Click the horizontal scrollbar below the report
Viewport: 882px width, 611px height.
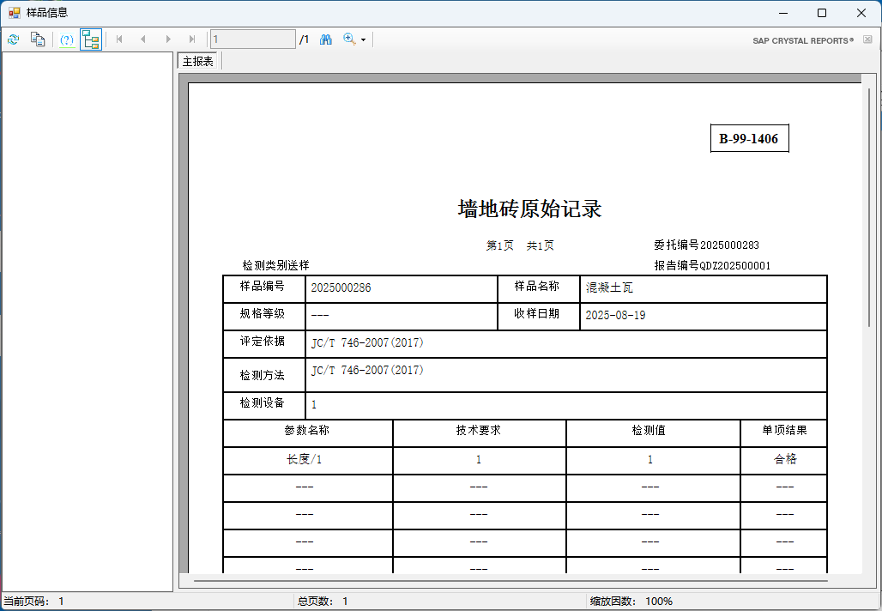coord(510,581)
